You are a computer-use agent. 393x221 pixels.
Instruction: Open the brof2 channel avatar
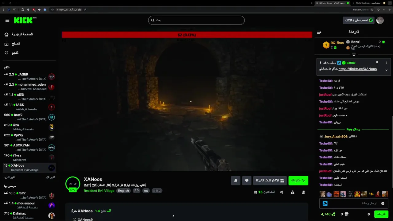click(x=52, y=117)
